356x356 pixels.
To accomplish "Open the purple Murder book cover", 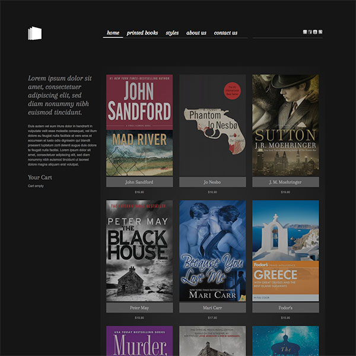I will click(x=139, y=341).
